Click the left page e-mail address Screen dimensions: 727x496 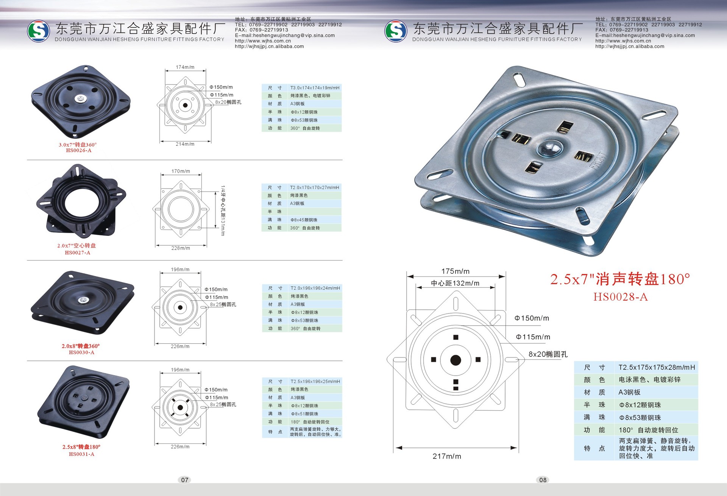click(285, 36)
